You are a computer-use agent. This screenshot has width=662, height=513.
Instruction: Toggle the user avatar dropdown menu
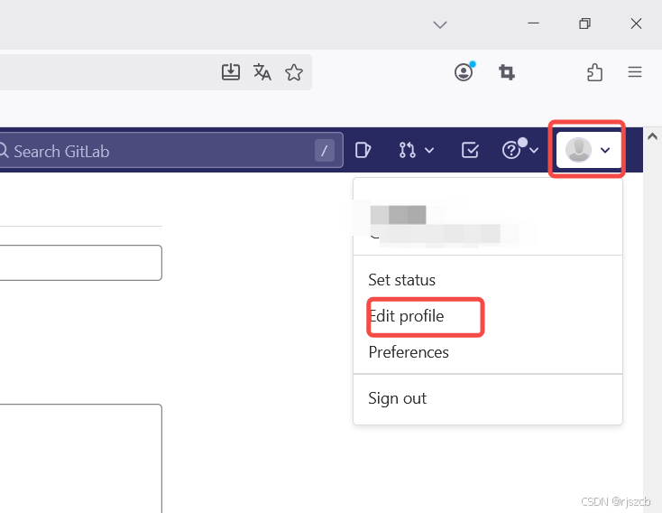point(588,150)
